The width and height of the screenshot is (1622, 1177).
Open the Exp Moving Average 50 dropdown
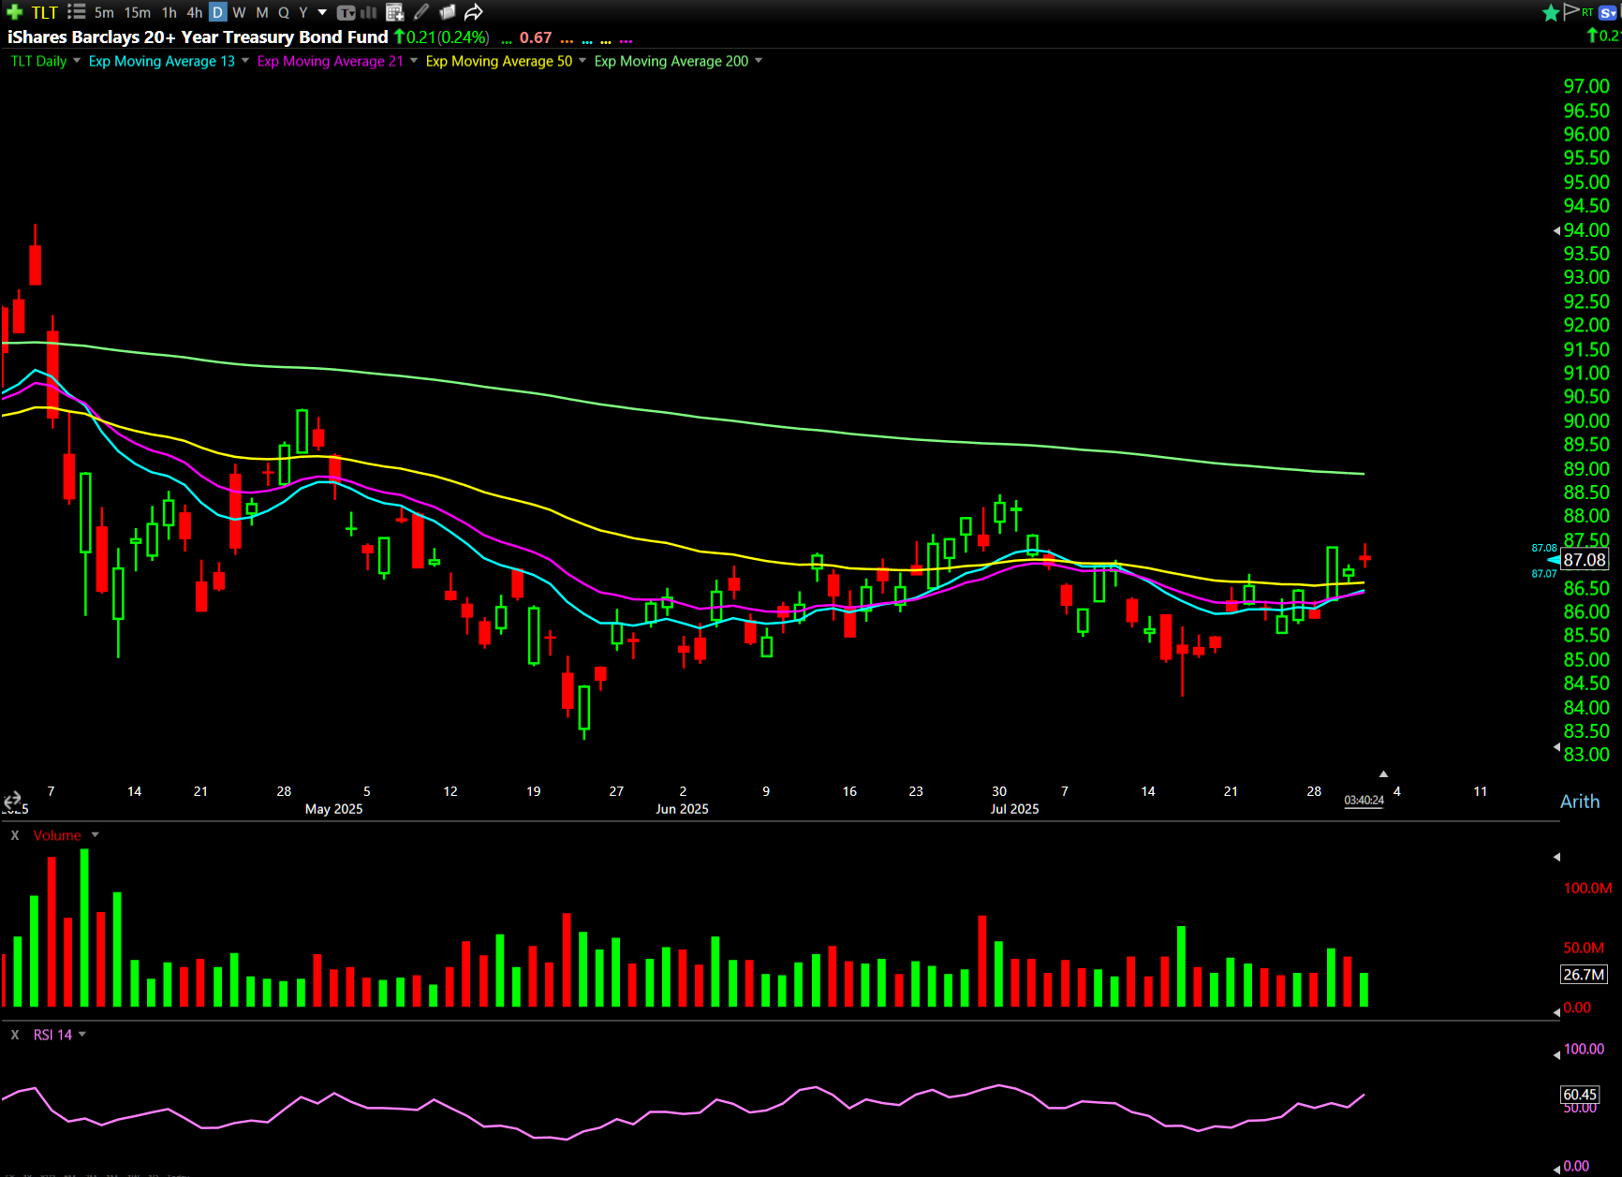[582, 61]
